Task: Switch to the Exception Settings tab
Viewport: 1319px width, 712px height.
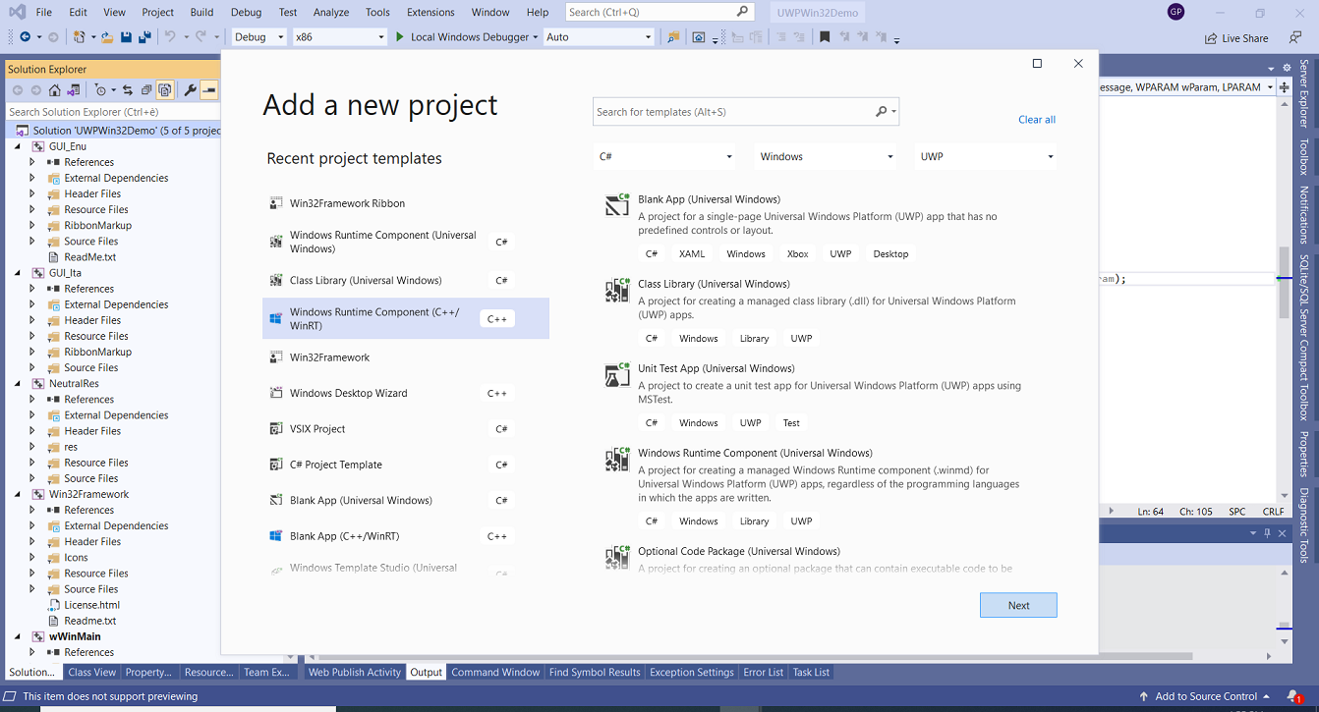Action: pyautogui.click(x=691, y=673)
